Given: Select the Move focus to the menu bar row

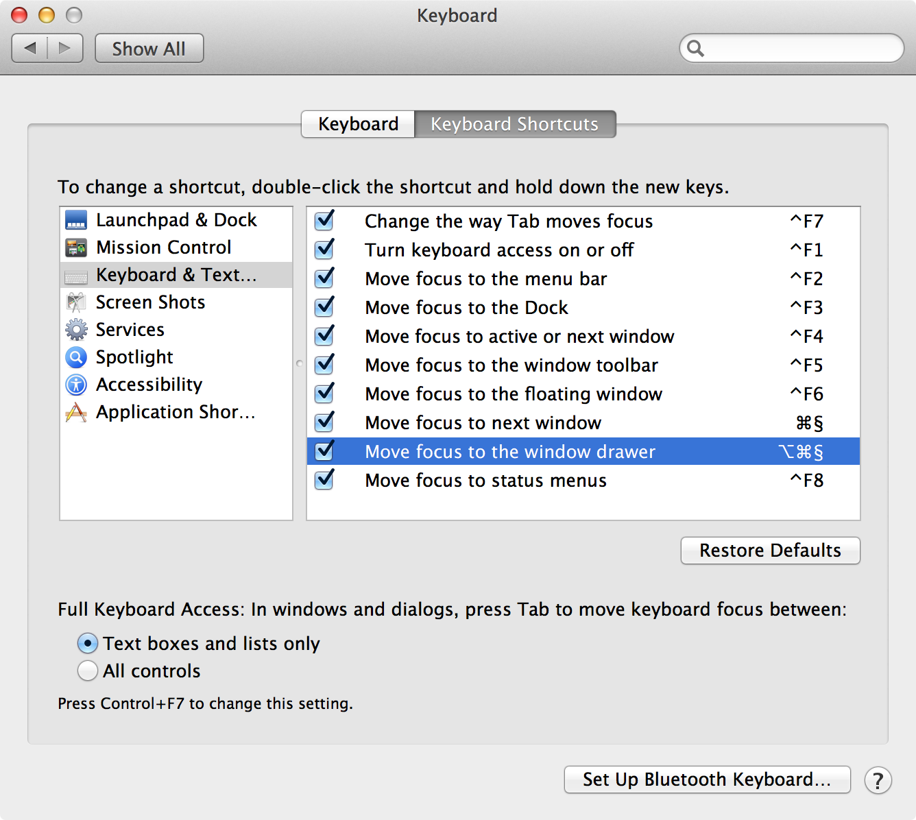Looking at the screenshot, I should 583,279.
